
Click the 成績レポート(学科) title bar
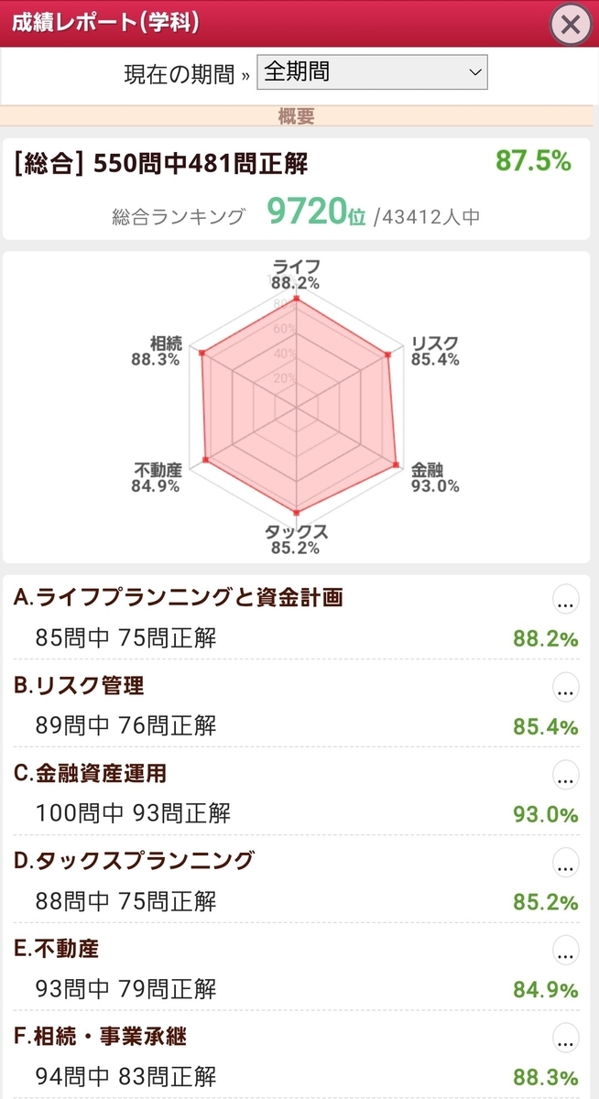(x=105, y=22)
